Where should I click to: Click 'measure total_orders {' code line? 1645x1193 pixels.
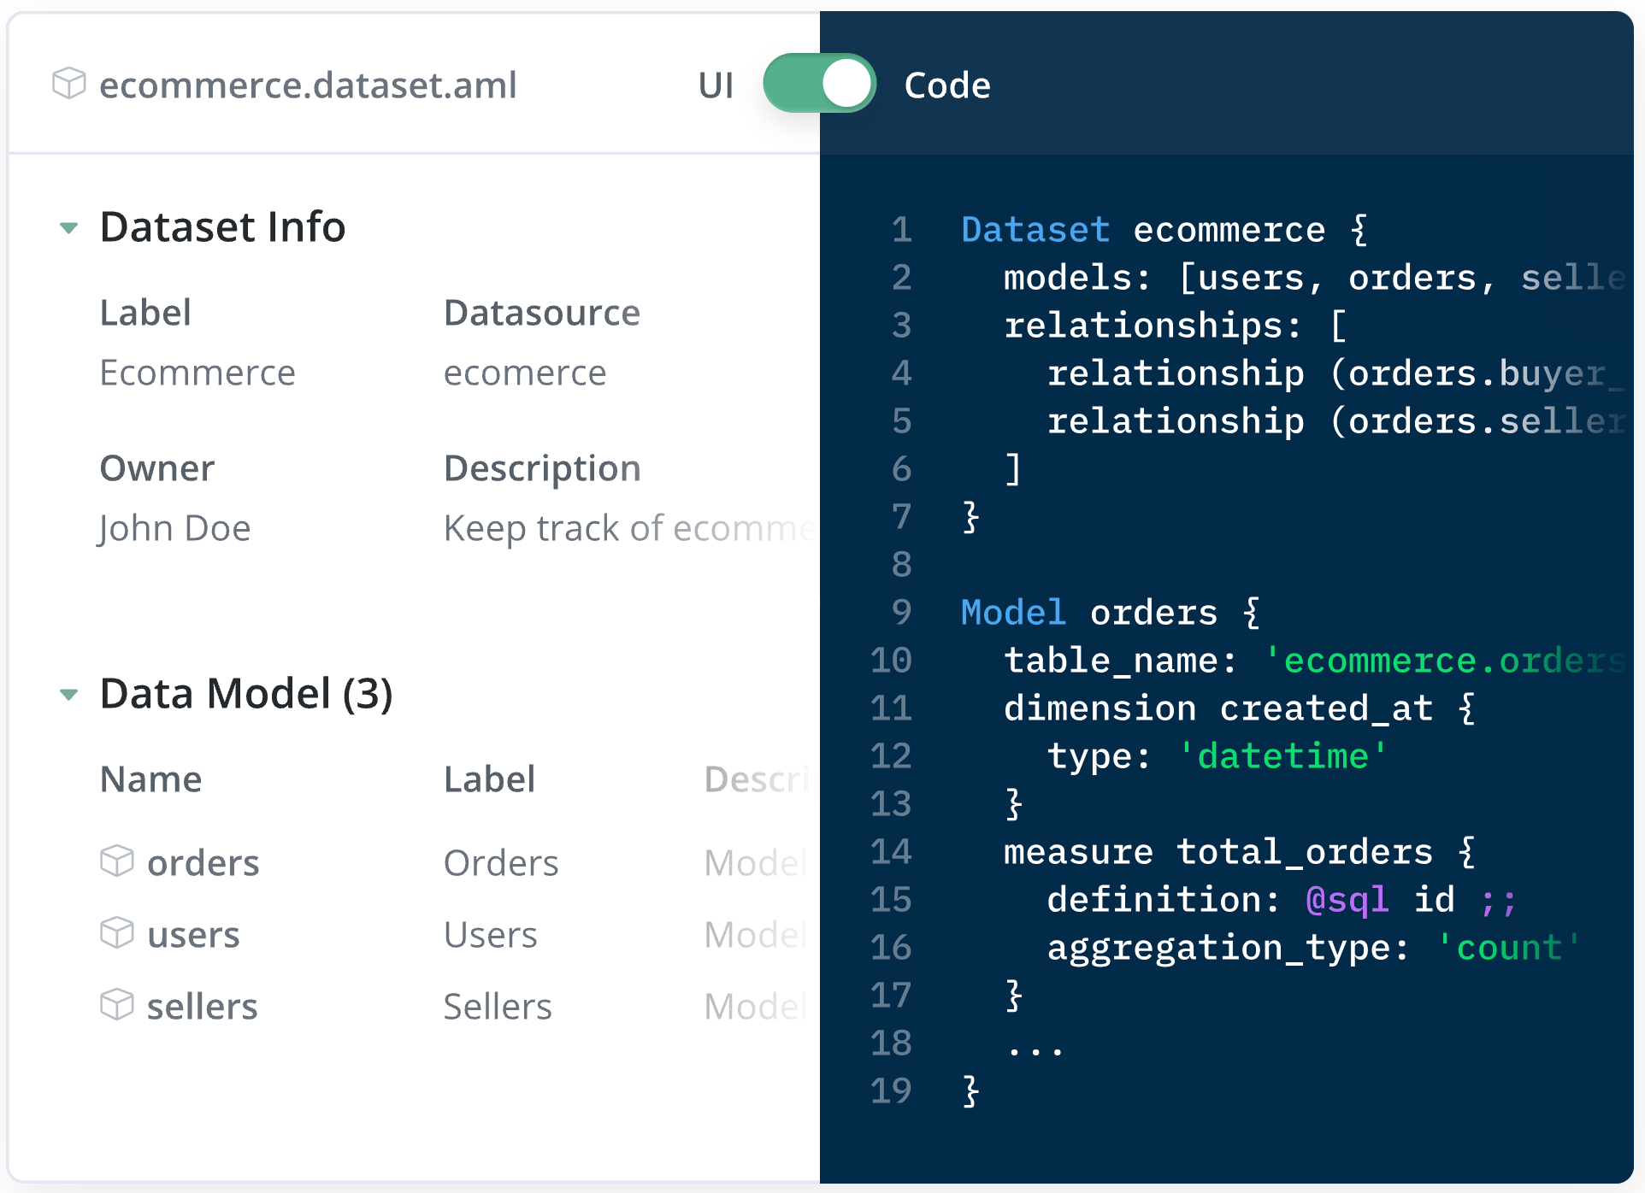(1240, 852)
